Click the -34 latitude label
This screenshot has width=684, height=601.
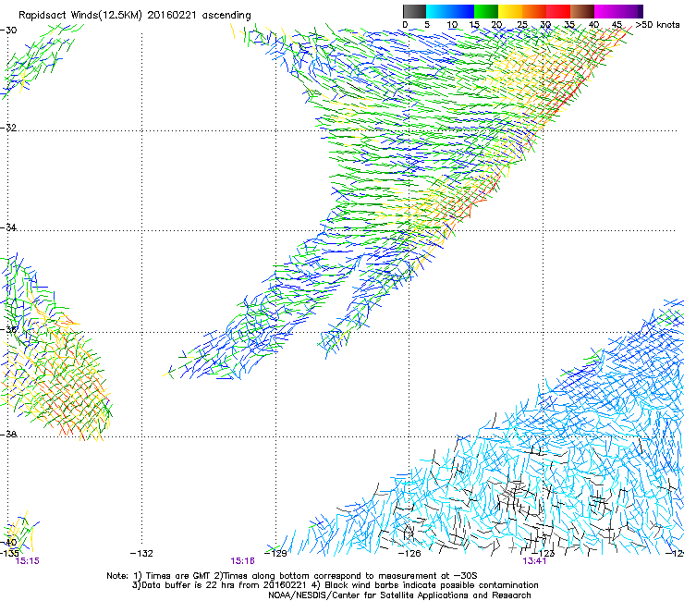[8, 227]
